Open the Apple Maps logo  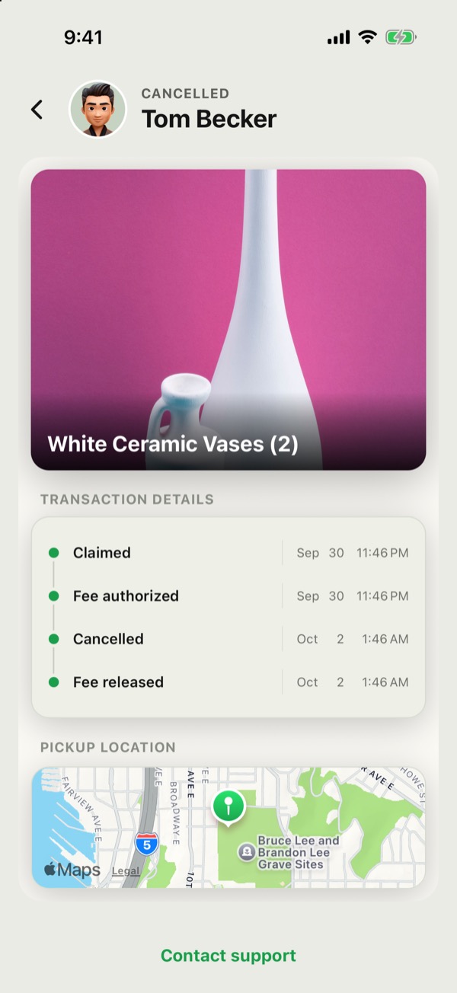tap(72, 870)
